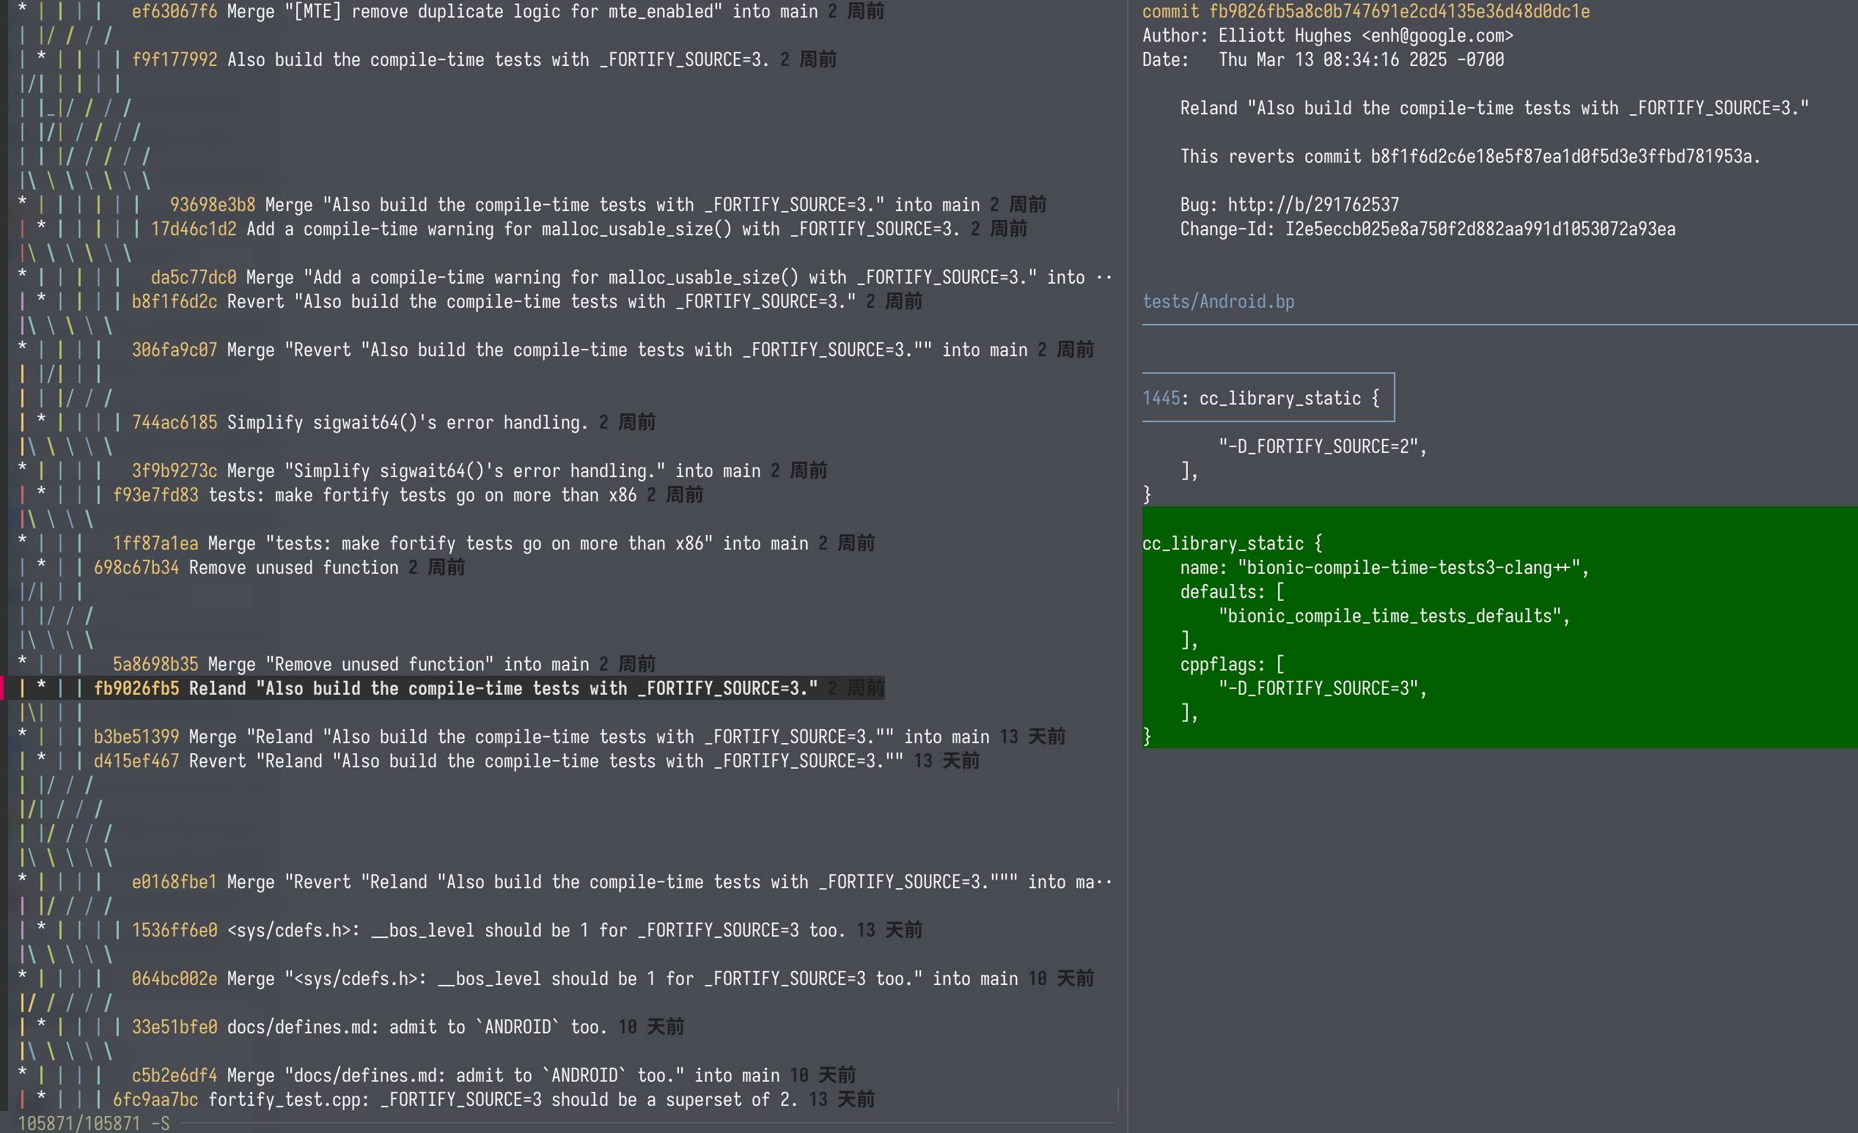Click reverted commit hash b8f1f6d2c6e18e5f...

click(1561, 156)
